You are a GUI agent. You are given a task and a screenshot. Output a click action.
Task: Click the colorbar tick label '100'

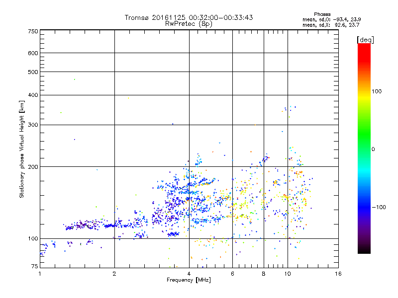click(x=377, y=91)
